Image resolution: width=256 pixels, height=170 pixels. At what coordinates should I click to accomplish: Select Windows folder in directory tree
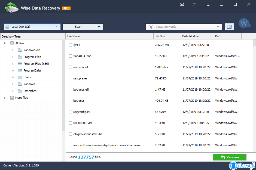click(29, 84)
